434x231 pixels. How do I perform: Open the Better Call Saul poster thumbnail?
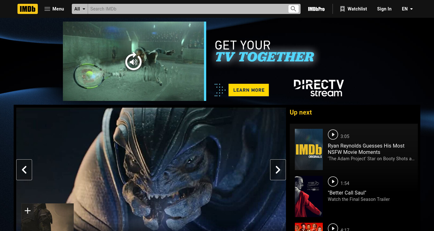coord(309,196)
